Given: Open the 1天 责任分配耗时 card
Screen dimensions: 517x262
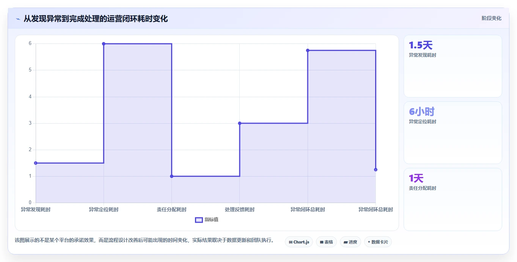Looking at the screenshot, I should pyautogui.click(x=453, y=199).
